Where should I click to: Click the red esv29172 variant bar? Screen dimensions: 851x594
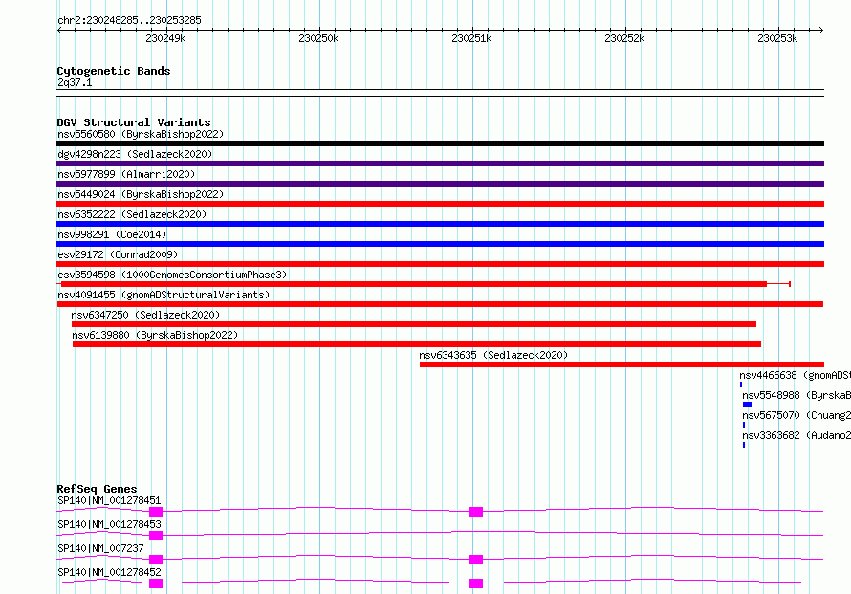(x=440, y=264)
